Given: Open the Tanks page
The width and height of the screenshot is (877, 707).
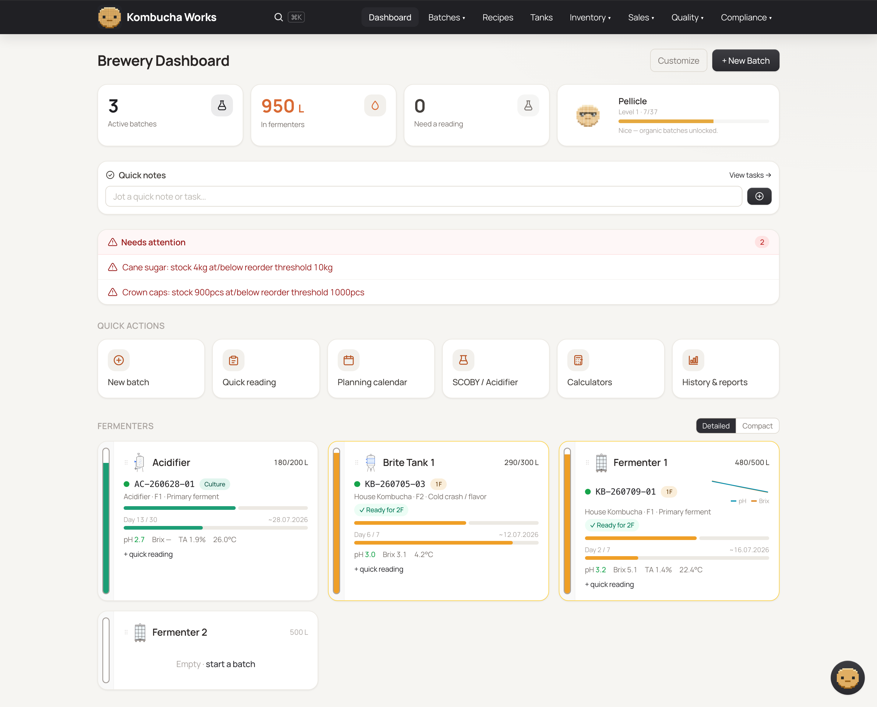Looking at the screenshot, I should (x=541, y=17).
